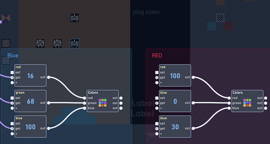Click the out port of the node showing 0
Viewport: 270px width, 144px height.
pos(193,103)
